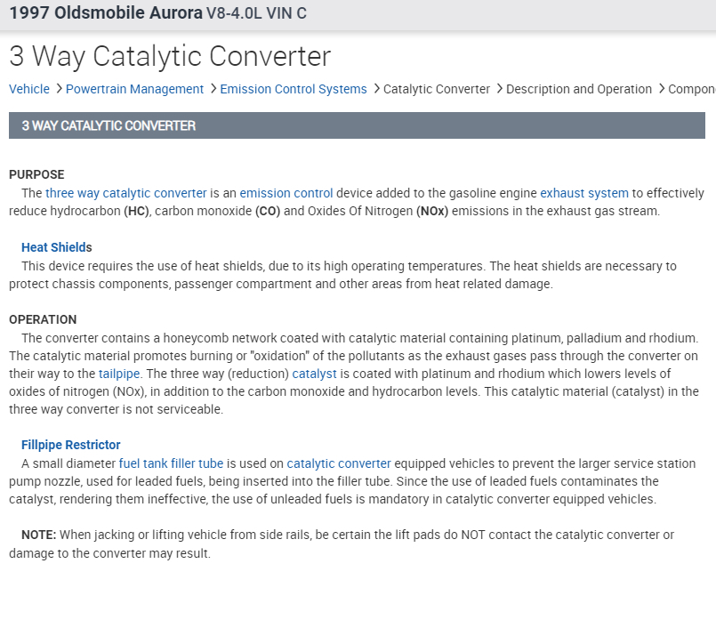The width and height of the screenshot is (716, 636).
Task: Select the Catalytic Converter breadcrumb item
Action: (x=436, y=89)
